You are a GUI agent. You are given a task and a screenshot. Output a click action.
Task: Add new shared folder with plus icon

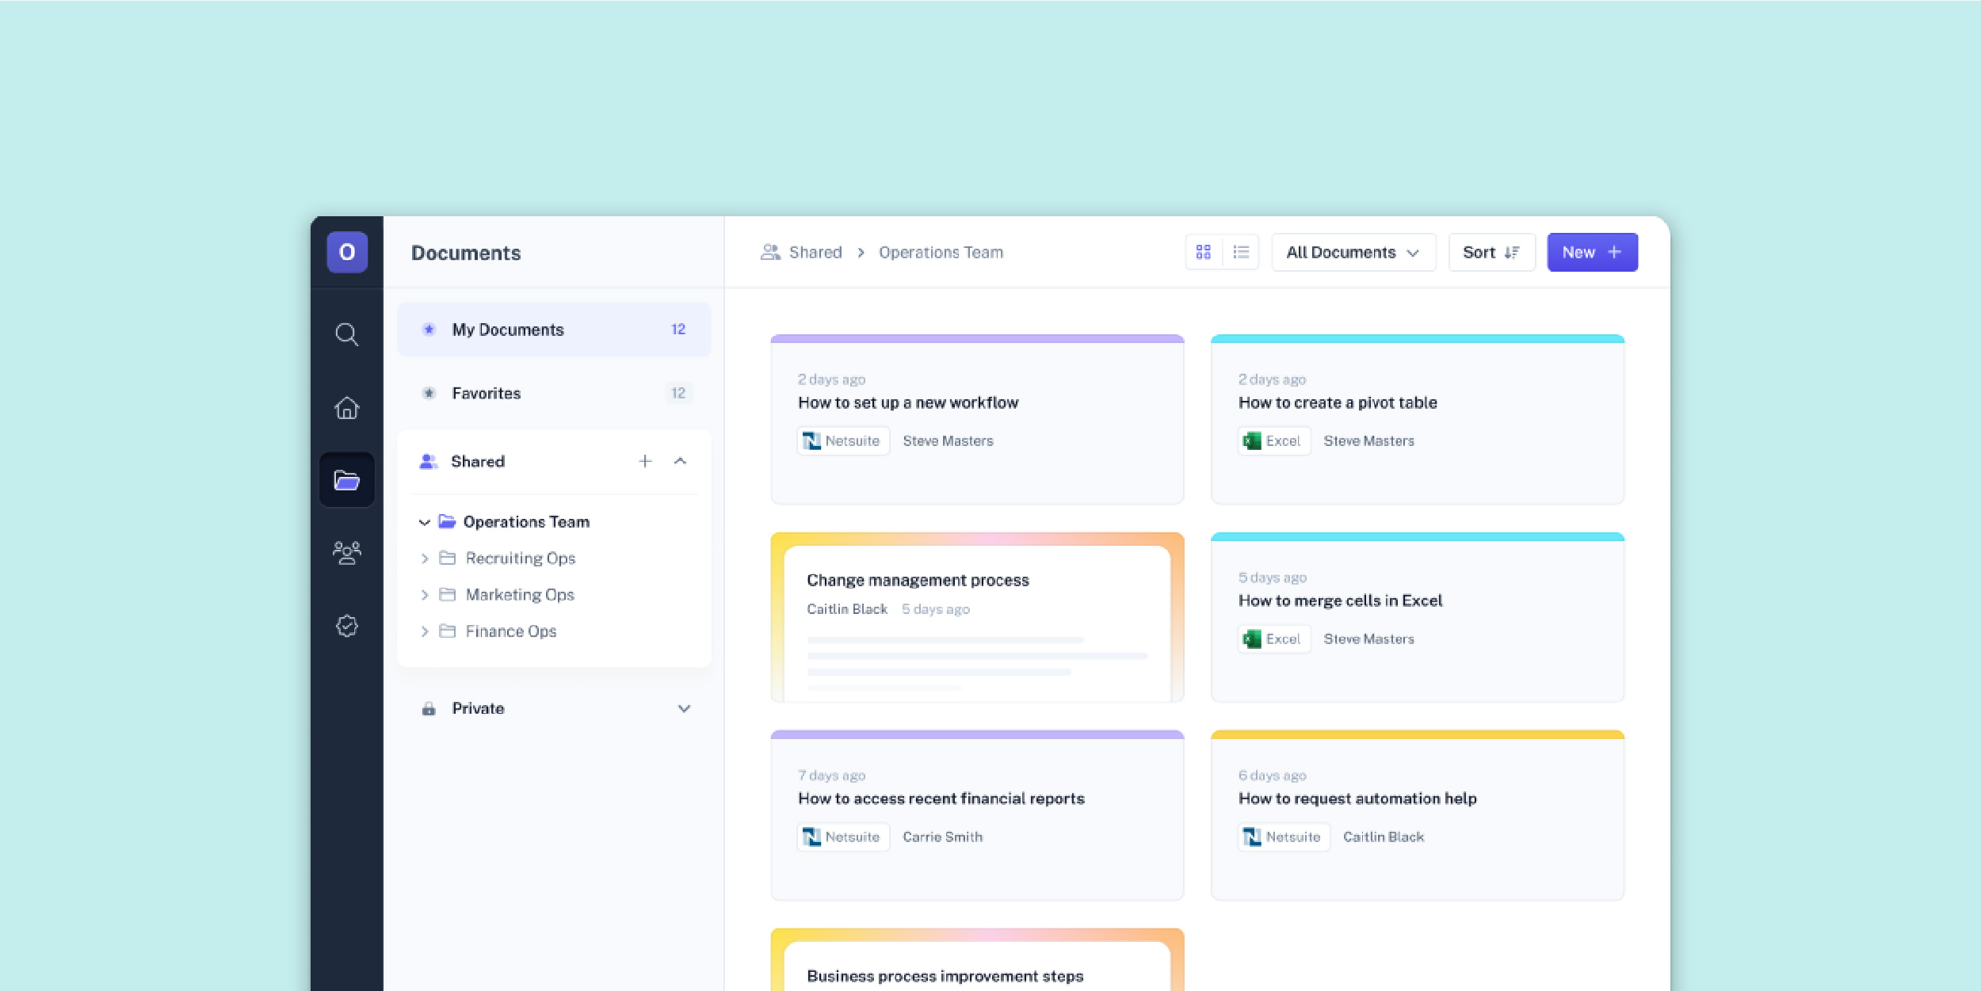[x=645, y=461]
